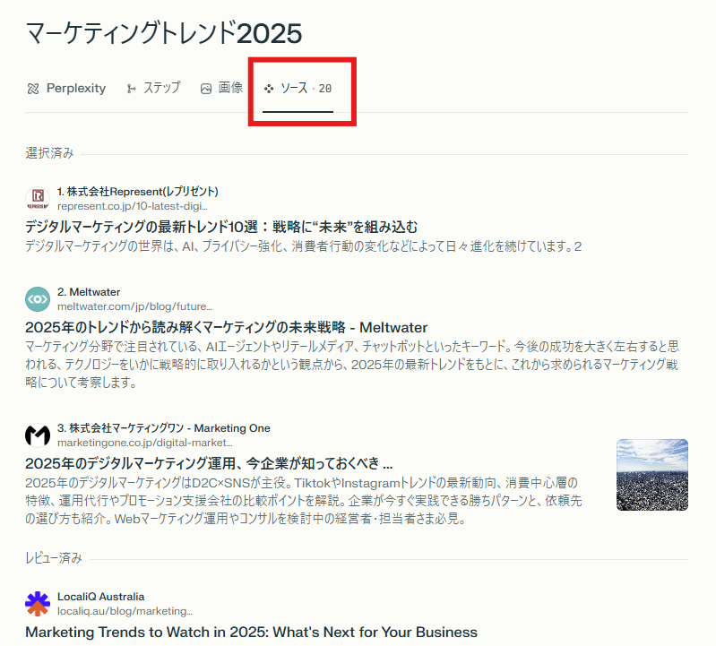Click the ソース sources icon
The height and width of the screenshot is (646, 716).
[269, 89]
